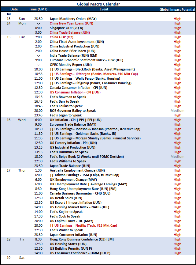This screenshot has height=265, width=196.
Task: Click 'Eurozone Economic Sentiment Index - ZEW (JUL)'
Action: [87, 60]
